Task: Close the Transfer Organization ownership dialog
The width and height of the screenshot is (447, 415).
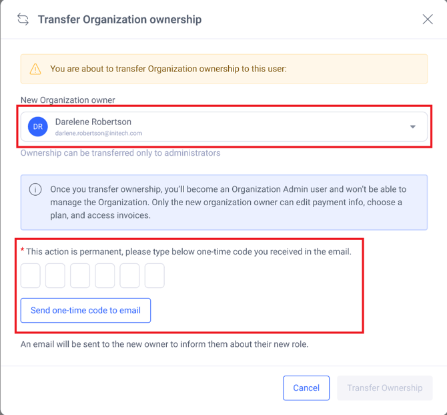Action: pyautogui.click(x=428, y=19)
